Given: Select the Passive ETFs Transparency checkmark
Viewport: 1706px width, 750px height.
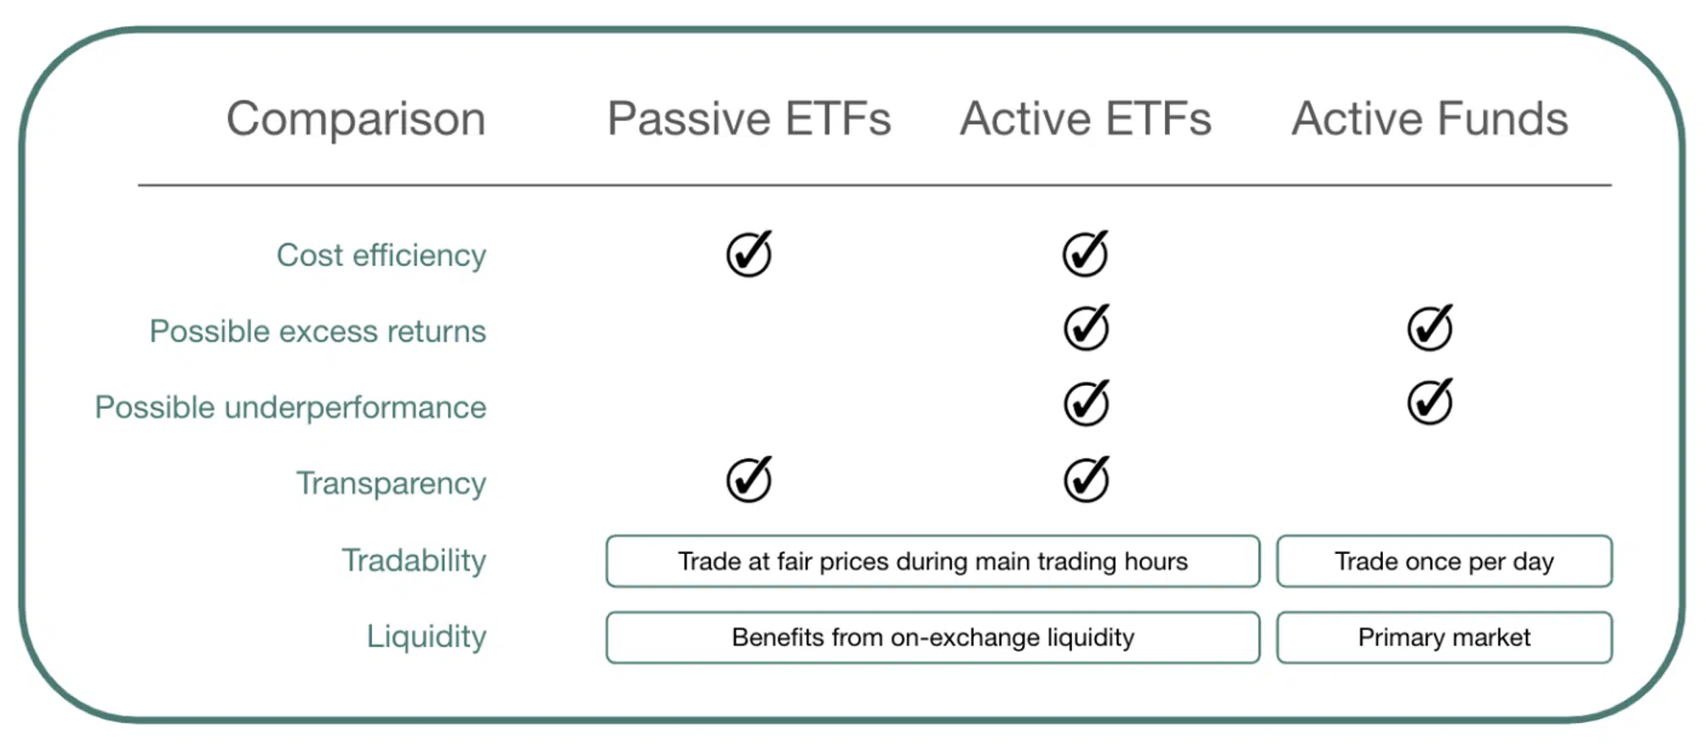Looking at the screenshot, I should tap(749, 480).
